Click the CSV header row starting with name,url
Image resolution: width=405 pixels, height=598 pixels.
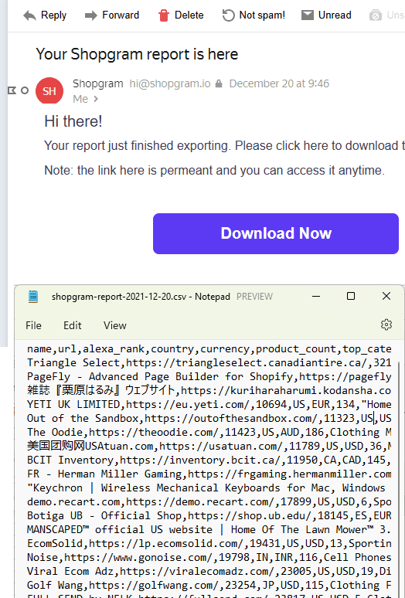pyautogui.click(x=209, y=349)
